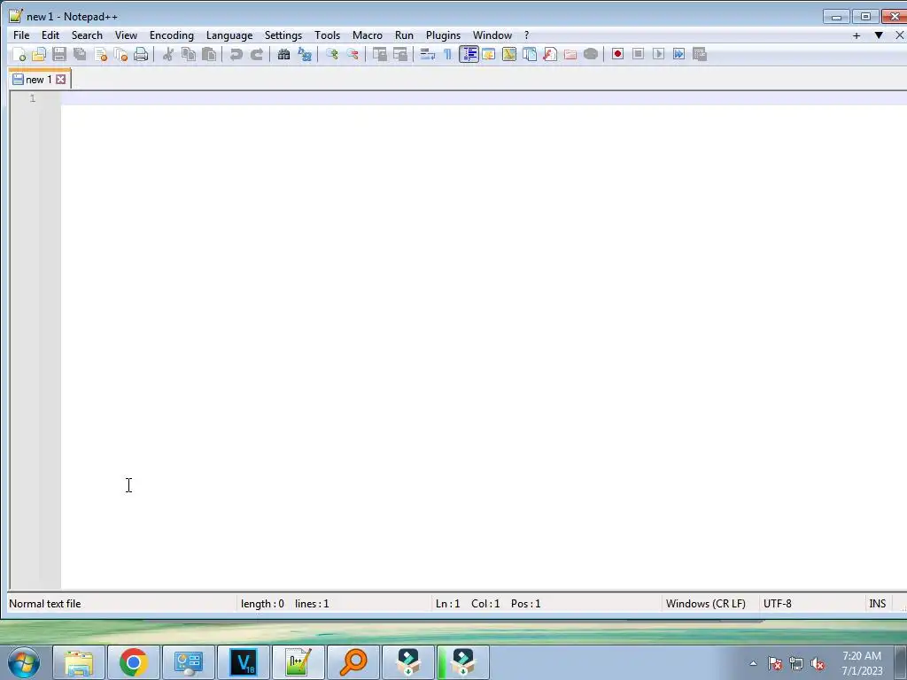The height and width of the screenshot is (680, 907).
Task: Click the Windows Start orb
Action: click(23, 662)
